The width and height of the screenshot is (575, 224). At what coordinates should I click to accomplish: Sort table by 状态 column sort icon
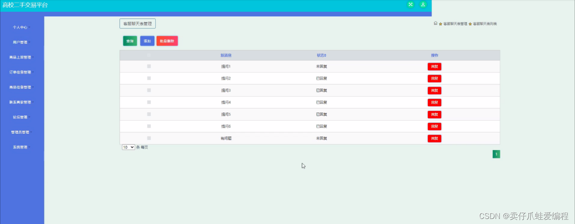[x=325, y=55]
